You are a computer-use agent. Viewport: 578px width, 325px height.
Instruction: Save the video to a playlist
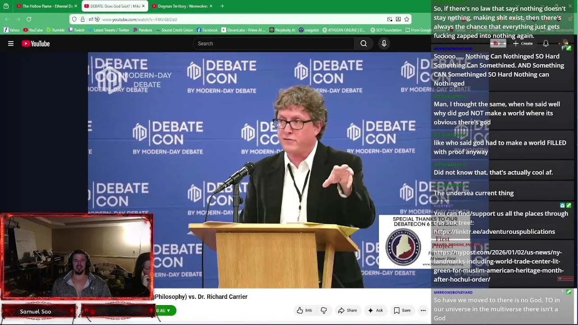[402, 311]
